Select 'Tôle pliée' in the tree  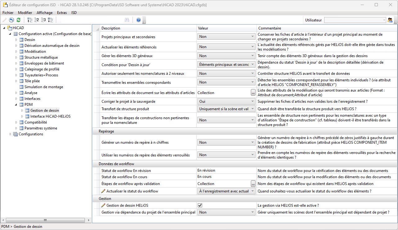(32, 81)
